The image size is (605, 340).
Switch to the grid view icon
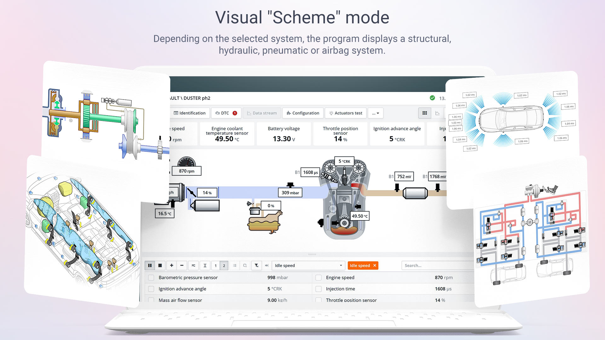pos(425,113)
